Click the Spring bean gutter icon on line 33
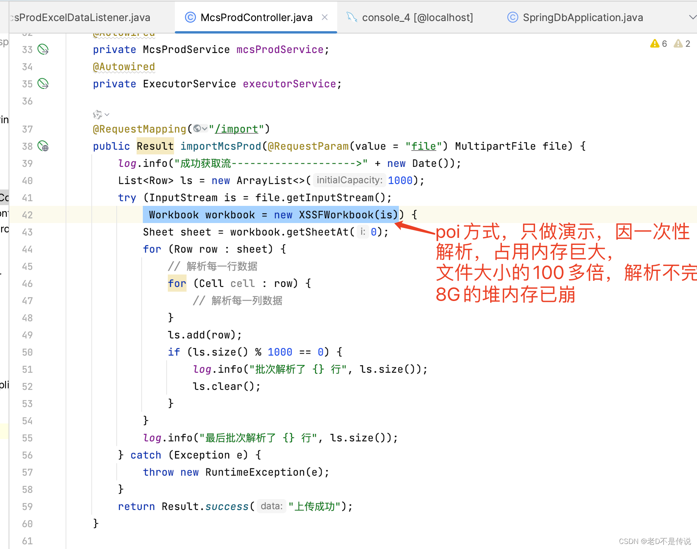The image size is (697, 549). [43, 50]
